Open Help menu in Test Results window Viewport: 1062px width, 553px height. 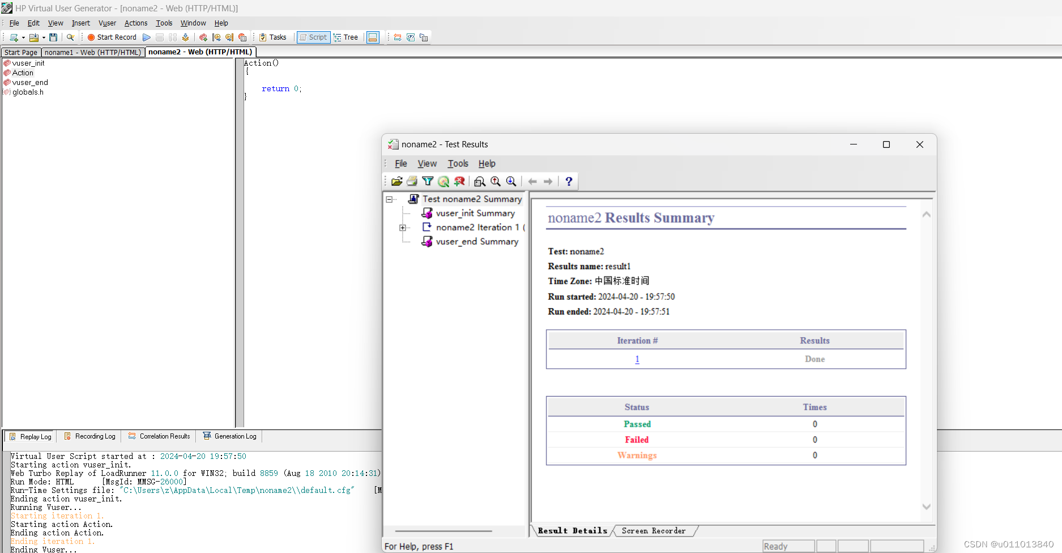pos(487,164)
